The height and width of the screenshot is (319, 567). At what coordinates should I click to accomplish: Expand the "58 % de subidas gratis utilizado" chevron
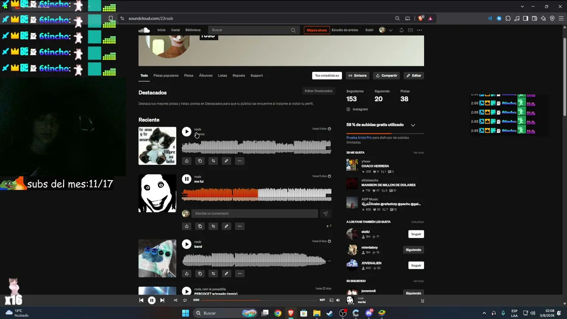click(413, 125)
